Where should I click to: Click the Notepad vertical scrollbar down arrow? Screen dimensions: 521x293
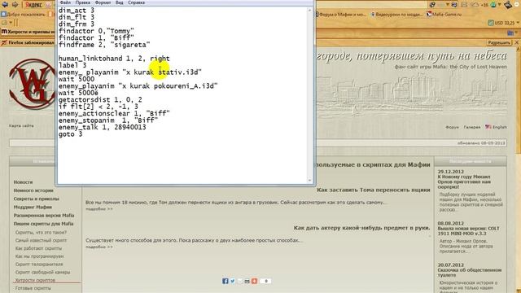(309, 180)
